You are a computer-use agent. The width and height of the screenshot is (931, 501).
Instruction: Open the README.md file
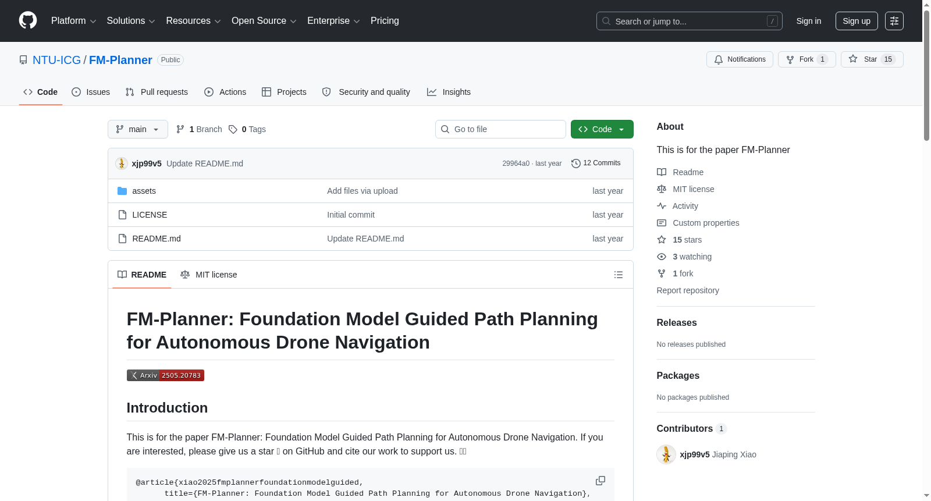click(x=157, y=239)
